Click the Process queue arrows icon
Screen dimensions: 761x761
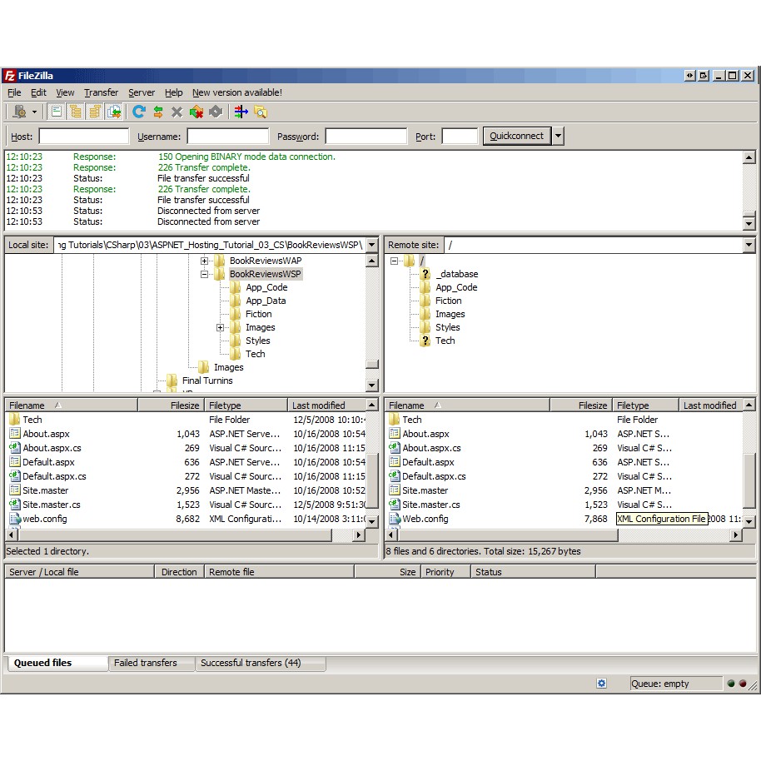click(x=157, y=112)
